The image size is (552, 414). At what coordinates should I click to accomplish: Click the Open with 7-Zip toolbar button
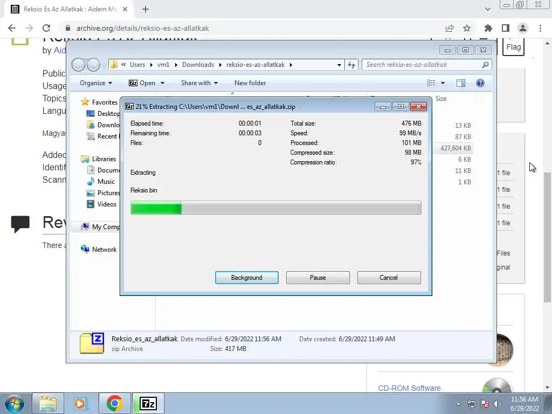click(x=142, y=83)
